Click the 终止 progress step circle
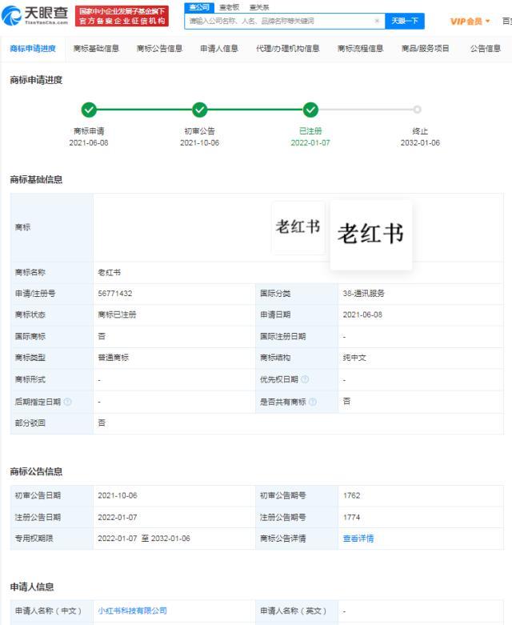The image size is (512, 625). [417, 110]
